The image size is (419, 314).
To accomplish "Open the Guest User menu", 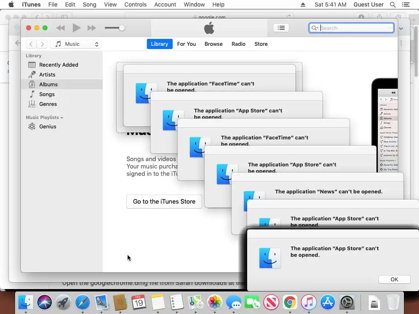I will pyautogui.click(x=369, y=4).
